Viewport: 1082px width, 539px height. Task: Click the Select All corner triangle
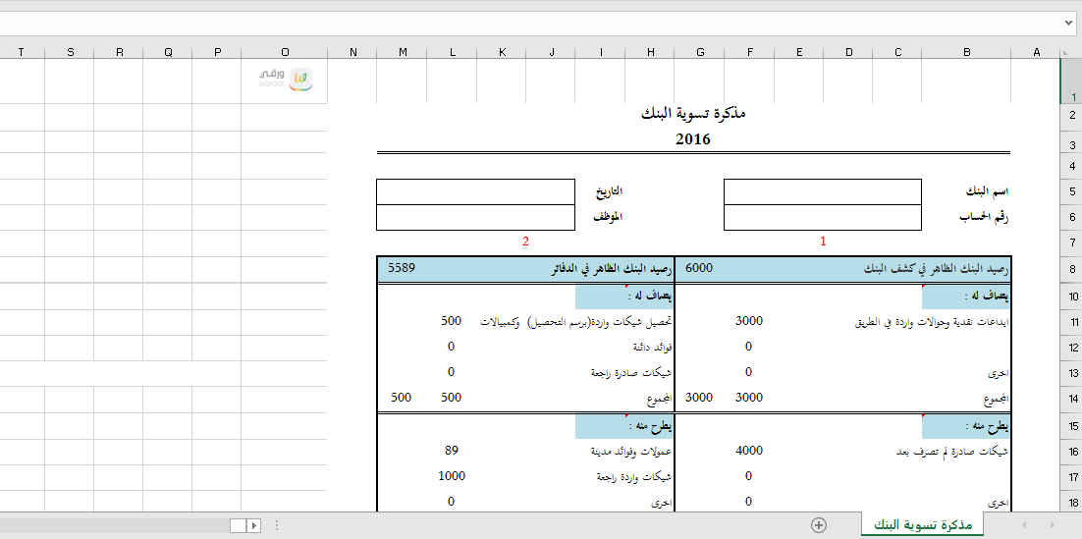1069,52
